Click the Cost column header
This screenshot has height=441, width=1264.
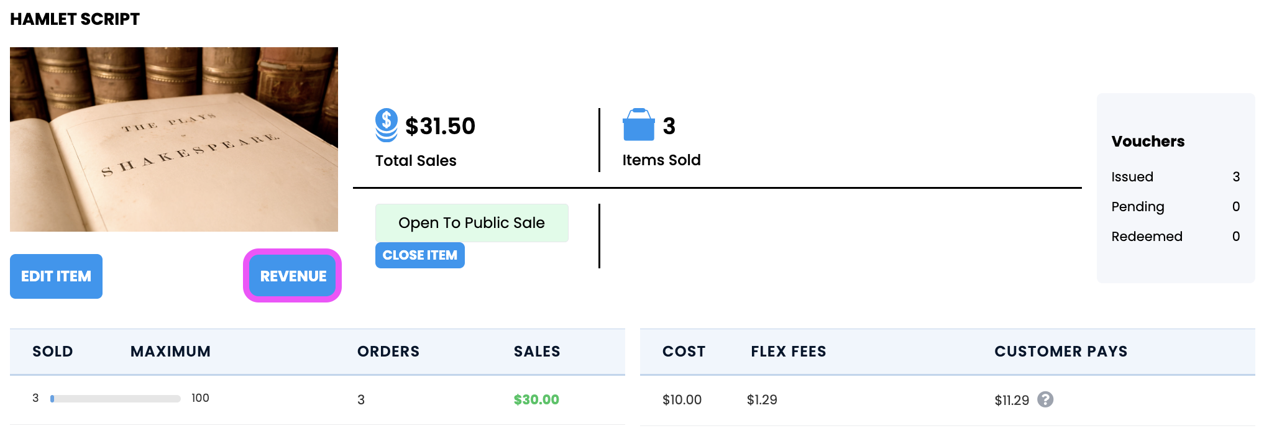tap(684, 352)
